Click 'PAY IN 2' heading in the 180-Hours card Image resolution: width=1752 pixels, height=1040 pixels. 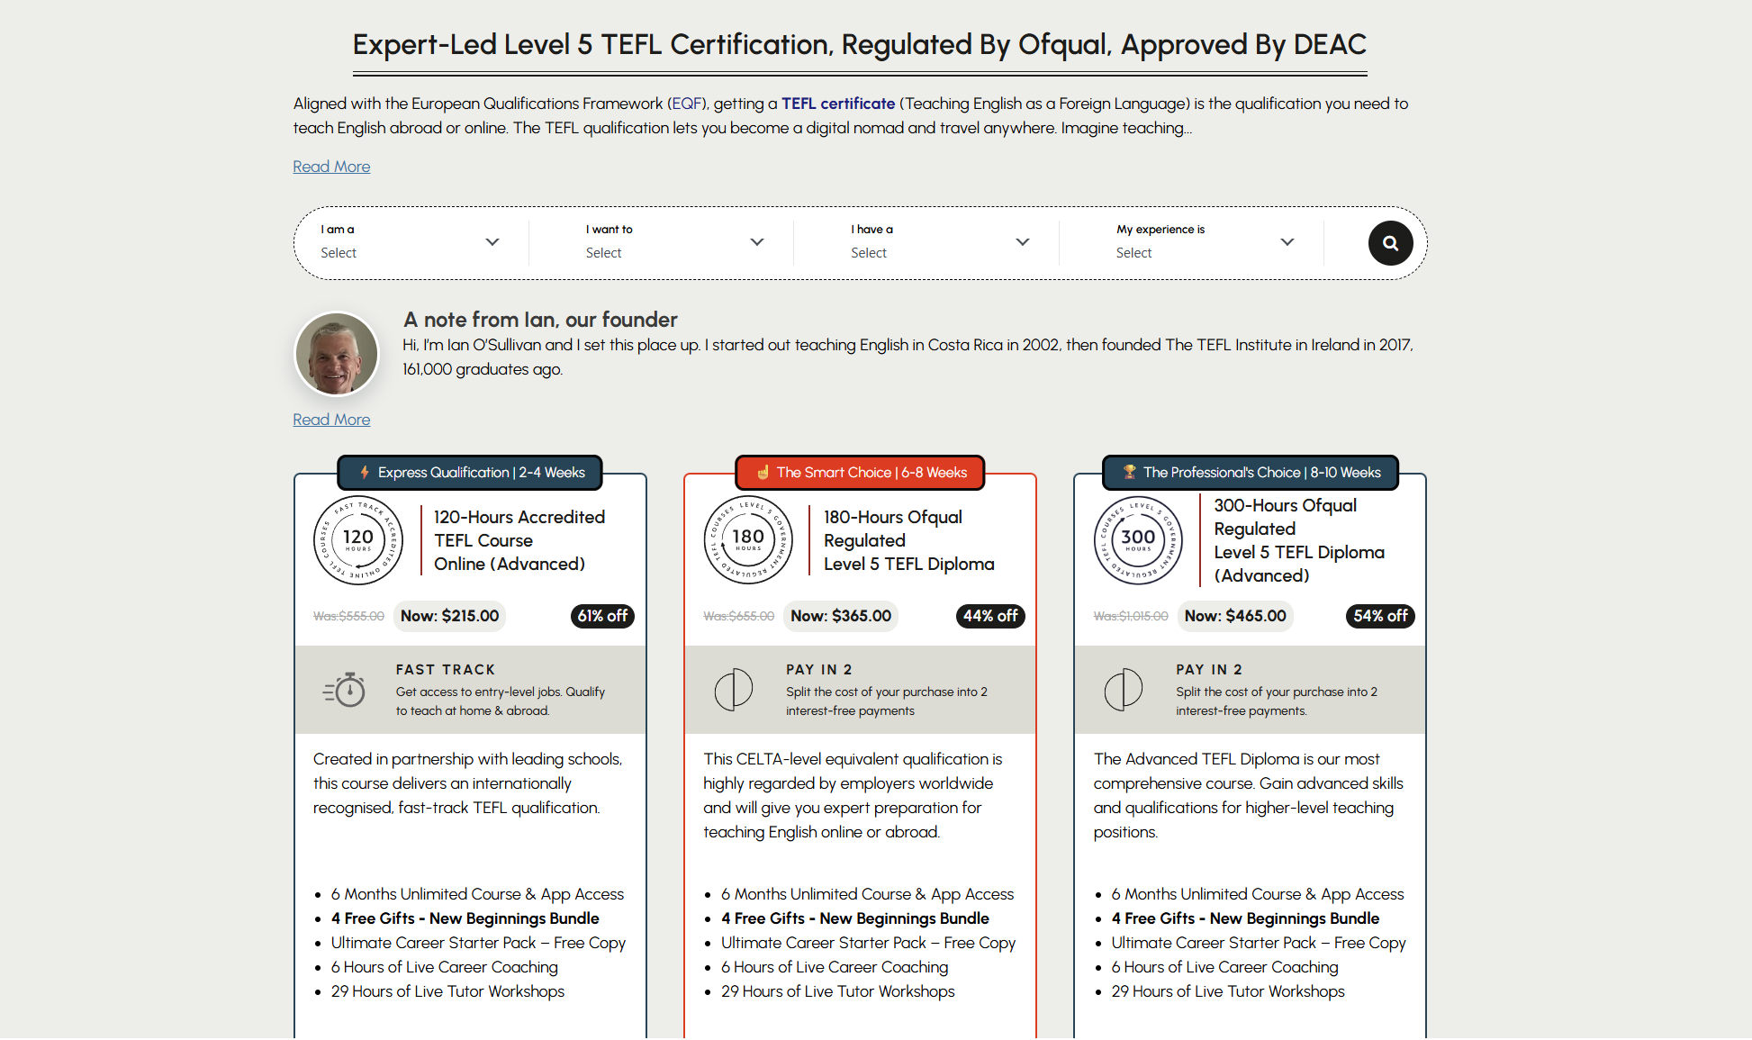click(819, 670)
